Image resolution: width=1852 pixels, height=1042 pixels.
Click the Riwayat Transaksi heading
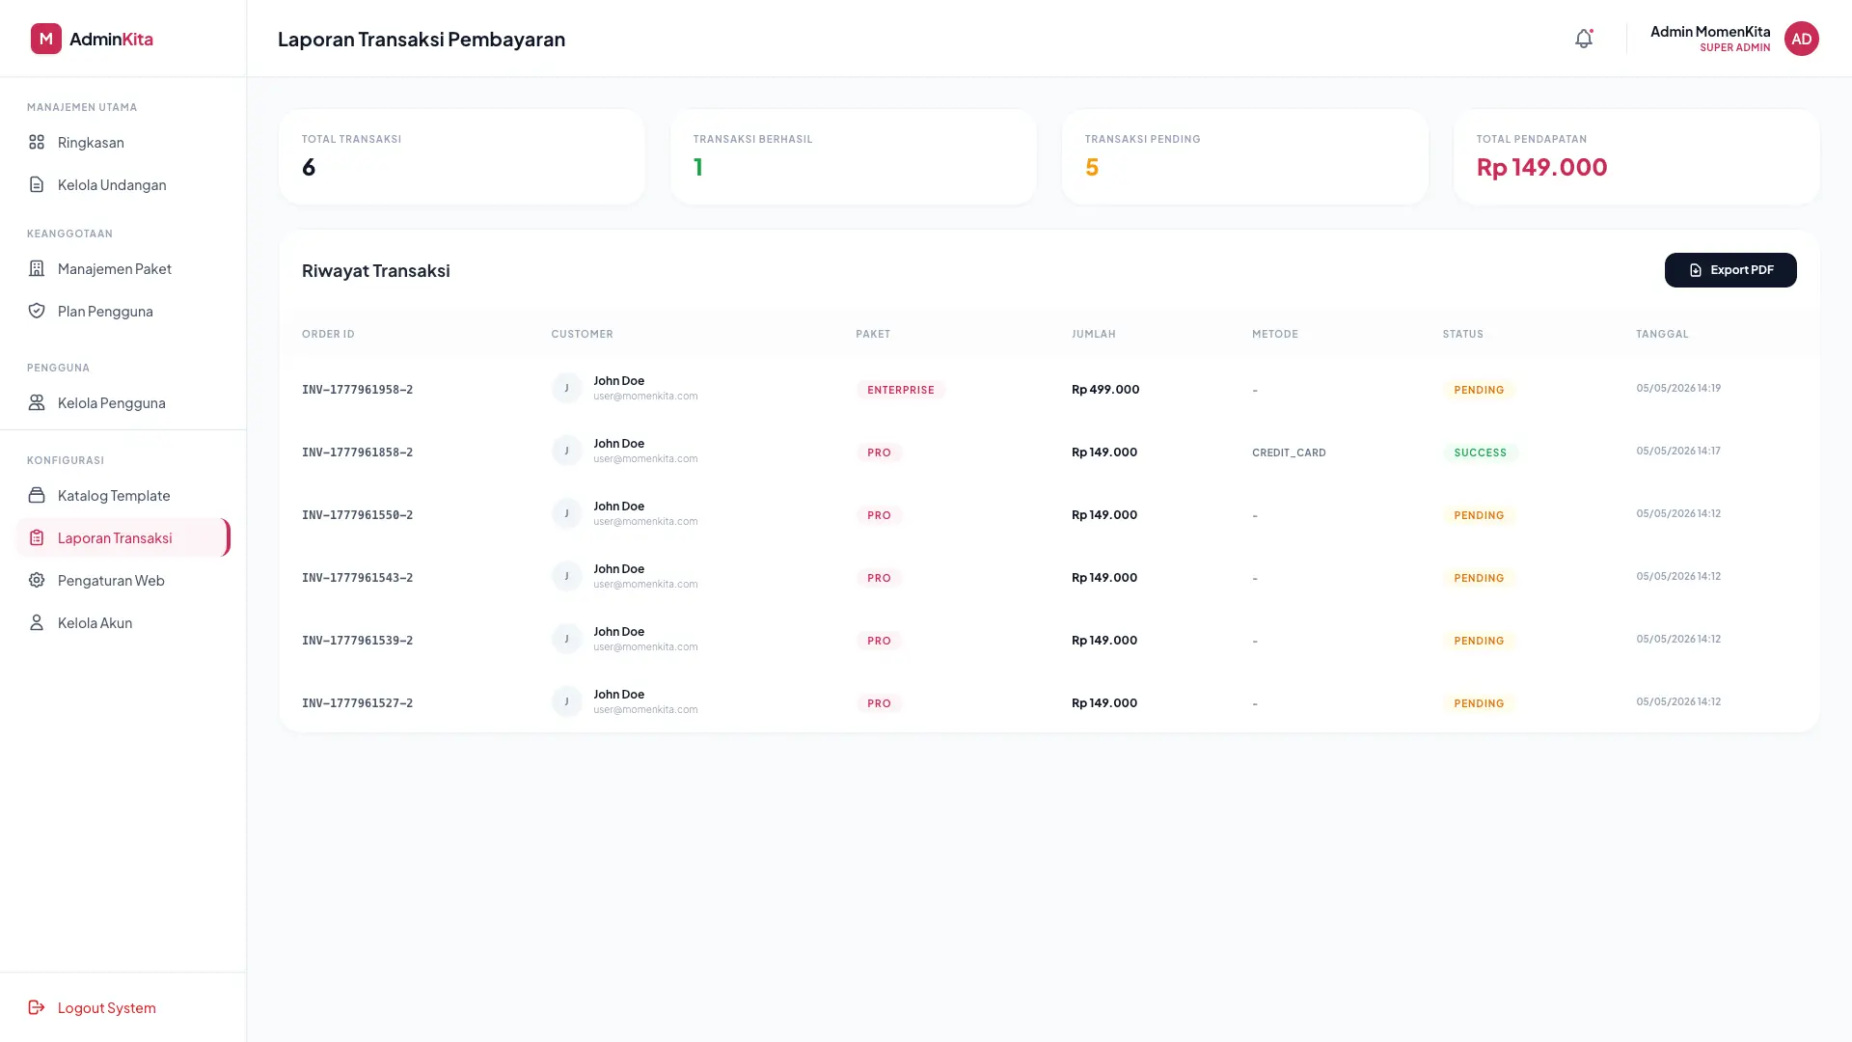tap(376, 270)
